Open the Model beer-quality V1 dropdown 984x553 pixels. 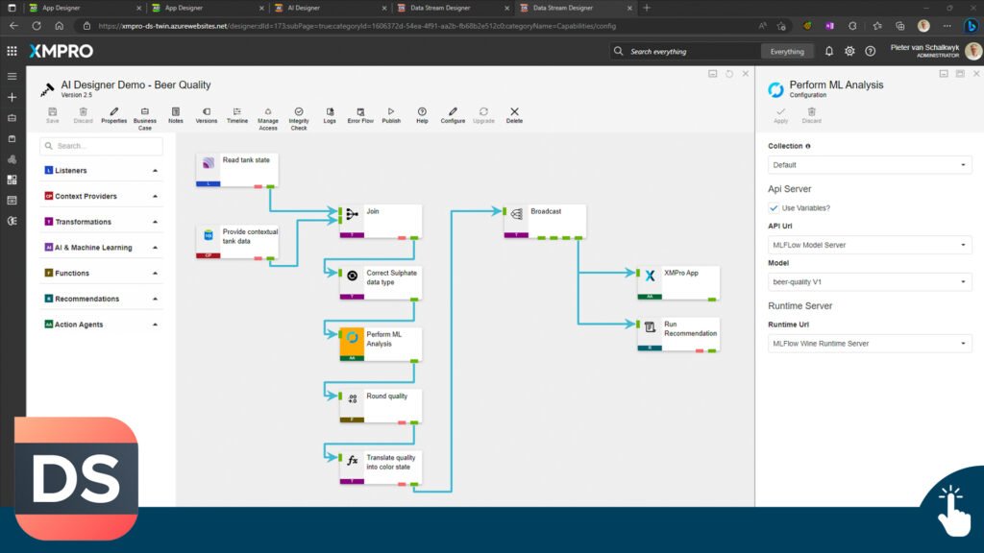[x=870, y=282]
